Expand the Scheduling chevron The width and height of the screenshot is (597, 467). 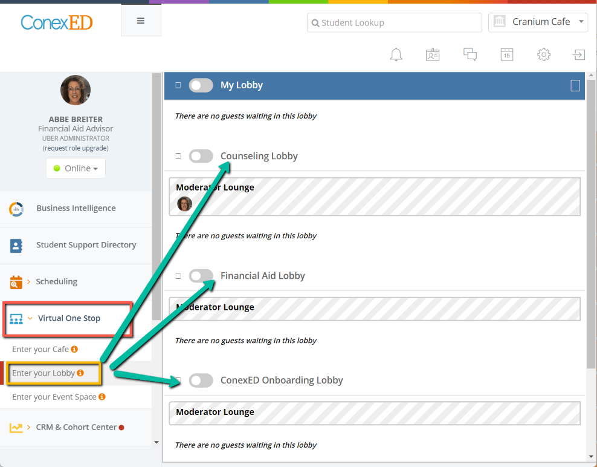(28, 281)
